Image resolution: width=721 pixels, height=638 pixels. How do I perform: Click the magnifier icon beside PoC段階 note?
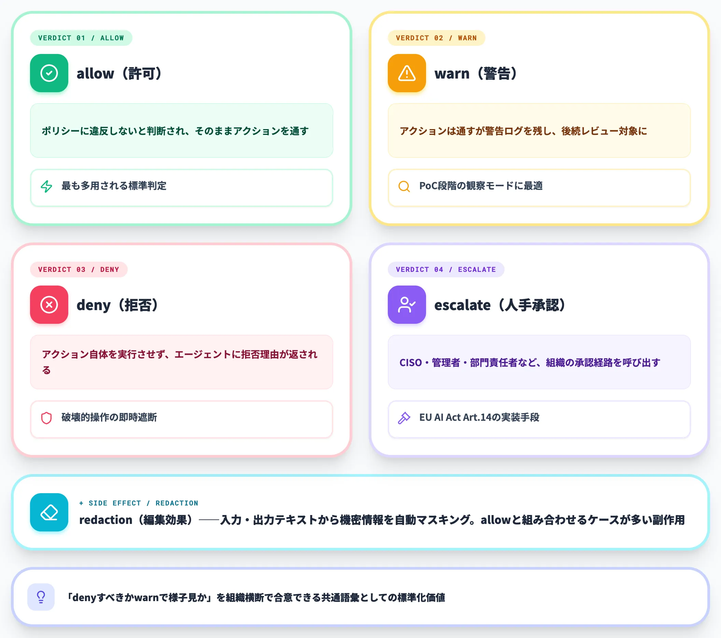pyautogui.click(x=404, y=186)
